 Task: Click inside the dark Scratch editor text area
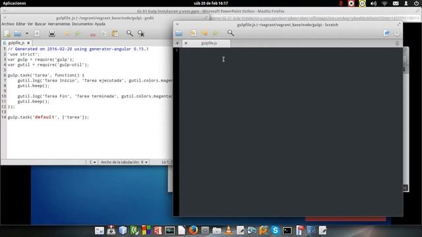click(291, 132)
